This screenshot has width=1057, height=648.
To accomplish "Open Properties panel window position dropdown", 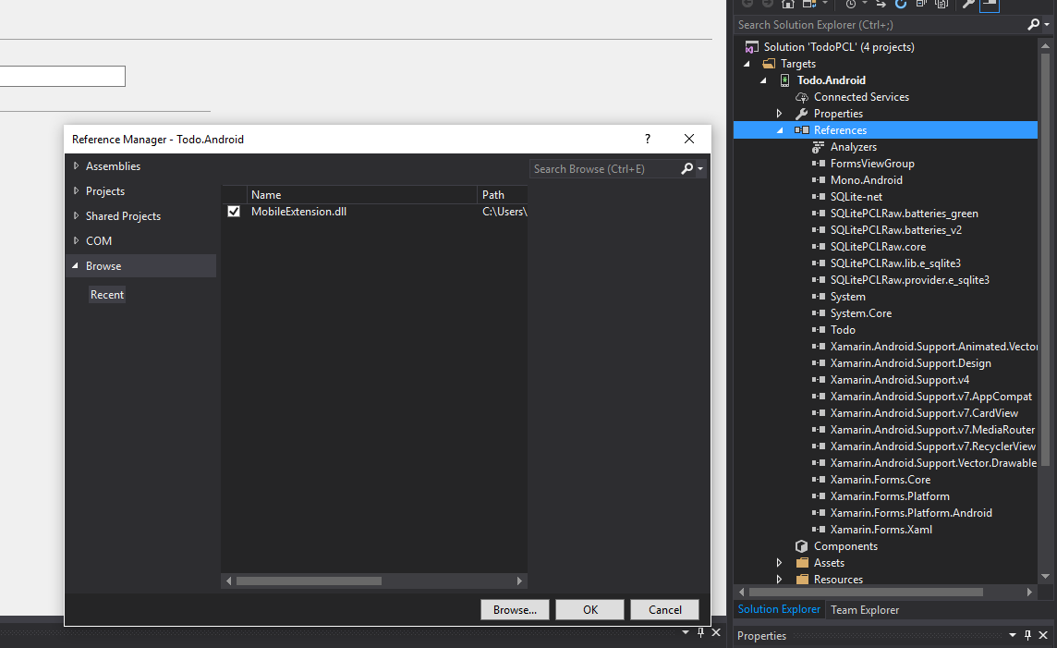I will pyautogui.click(x=1012, y=635).
